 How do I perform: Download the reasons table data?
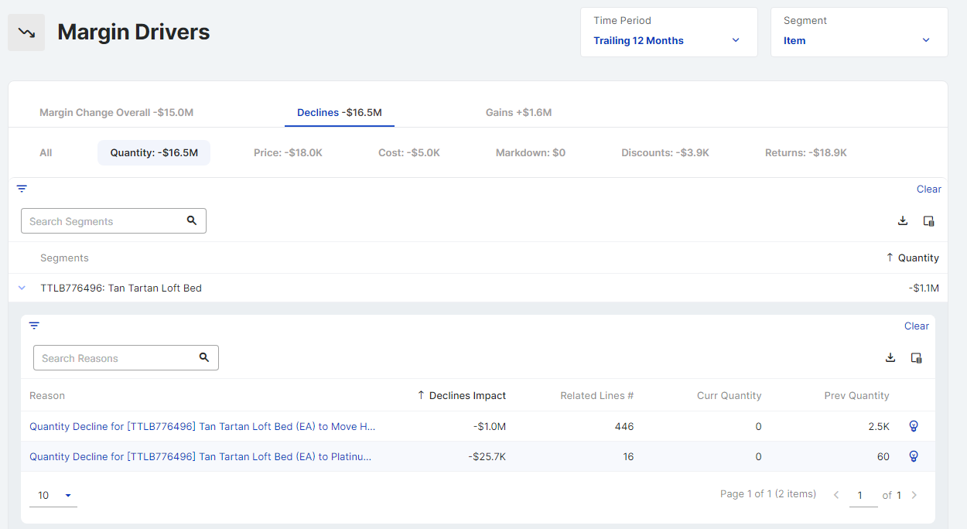point(890,357)
